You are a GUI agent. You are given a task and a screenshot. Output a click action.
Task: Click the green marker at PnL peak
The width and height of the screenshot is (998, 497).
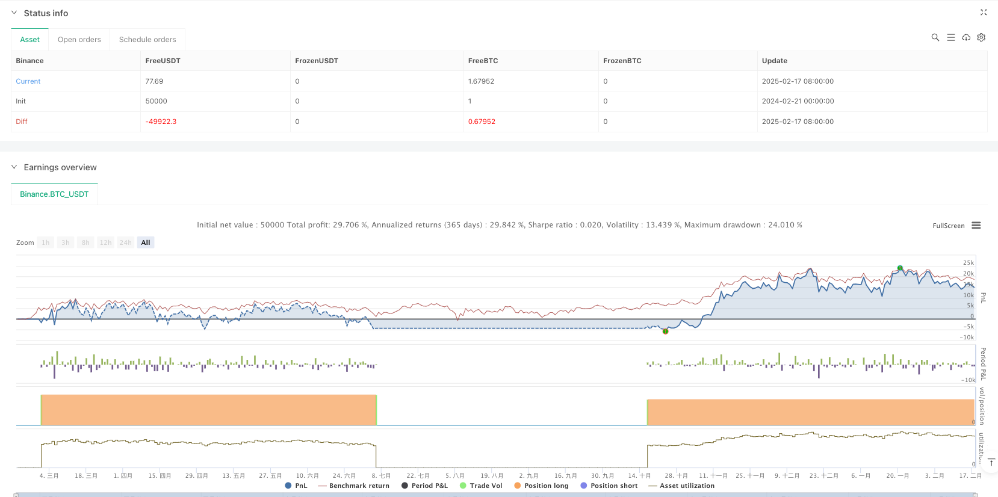coord(900,268)
